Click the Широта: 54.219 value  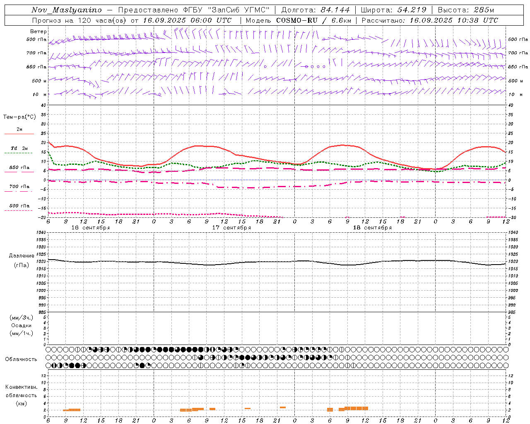click(x=393, y=10)
